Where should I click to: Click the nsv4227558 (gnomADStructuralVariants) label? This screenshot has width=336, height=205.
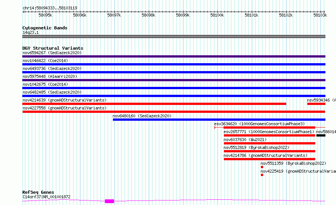pos(65,108)
